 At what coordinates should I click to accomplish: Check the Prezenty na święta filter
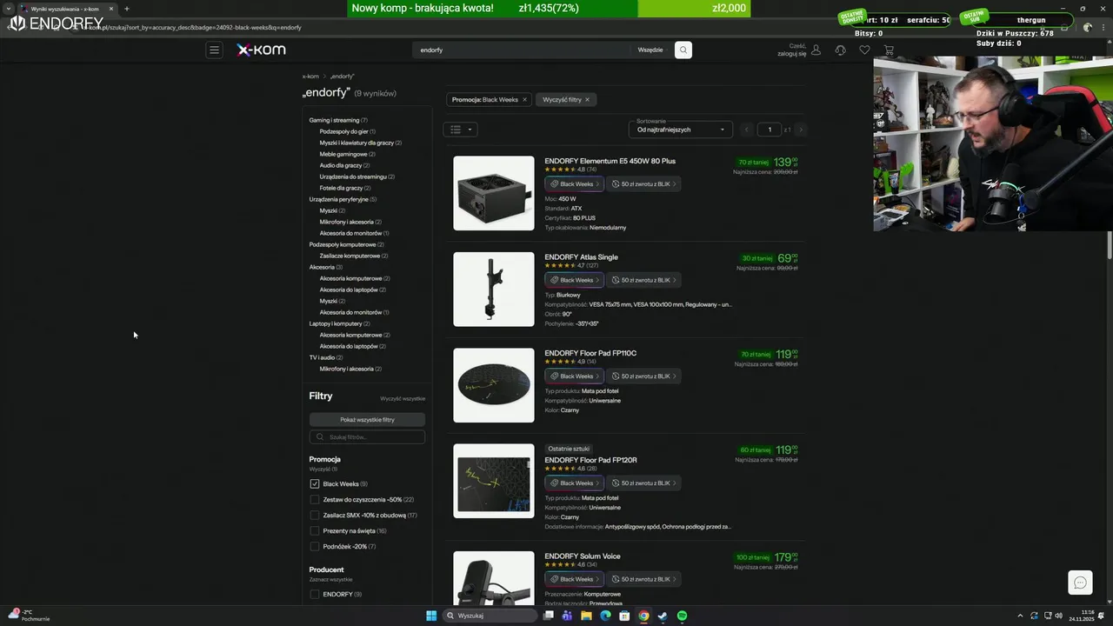pyautogui.click(x=315, y=530)
